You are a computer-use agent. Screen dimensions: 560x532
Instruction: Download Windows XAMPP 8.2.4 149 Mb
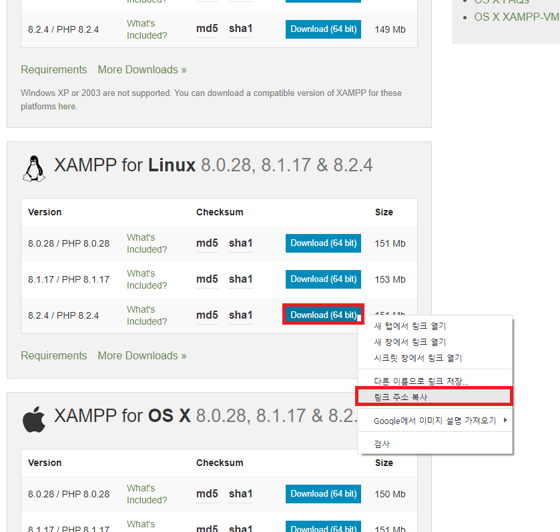pyautogui.click(x=323, y=29)
